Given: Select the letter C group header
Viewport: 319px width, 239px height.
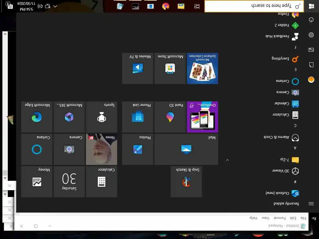Looking at the screenshot, I should click(x=295, y=126).
